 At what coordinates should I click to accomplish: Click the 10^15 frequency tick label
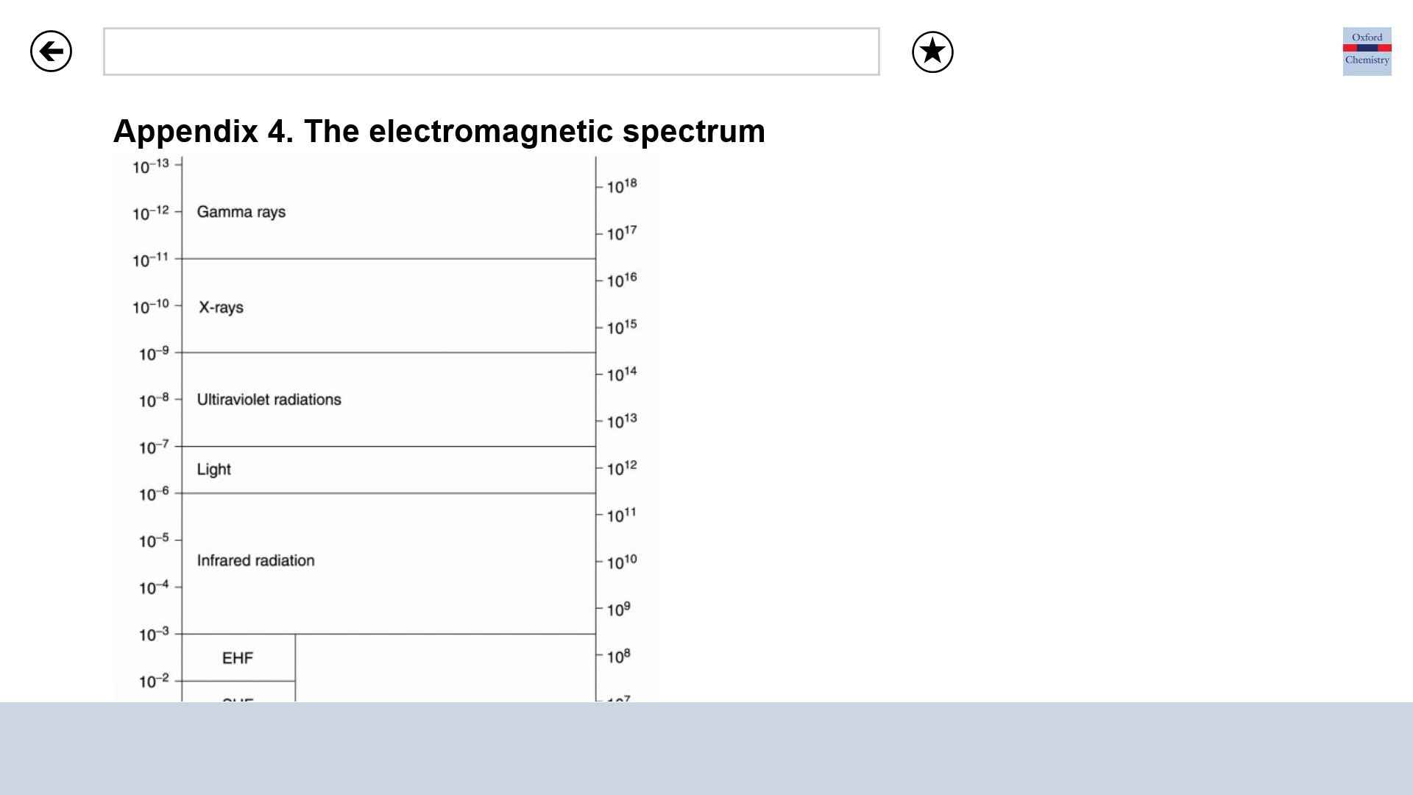pyautogui.click(x=621, y=327)
